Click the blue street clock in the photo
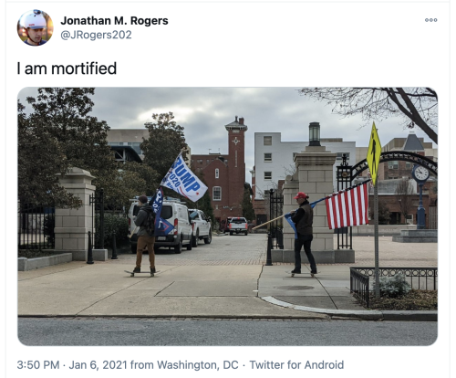This screenshot has height=378, width=456. [420, 194]
